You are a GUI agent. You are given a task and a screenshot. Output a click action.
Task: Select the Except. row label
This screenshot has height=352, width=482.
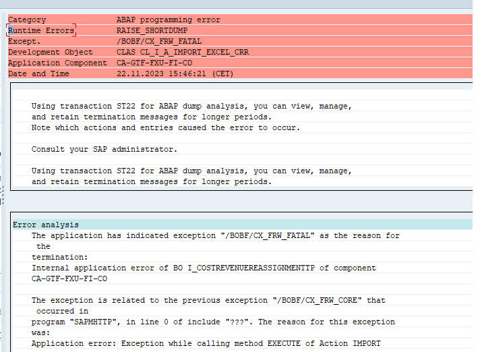click(x=24, y=41)
